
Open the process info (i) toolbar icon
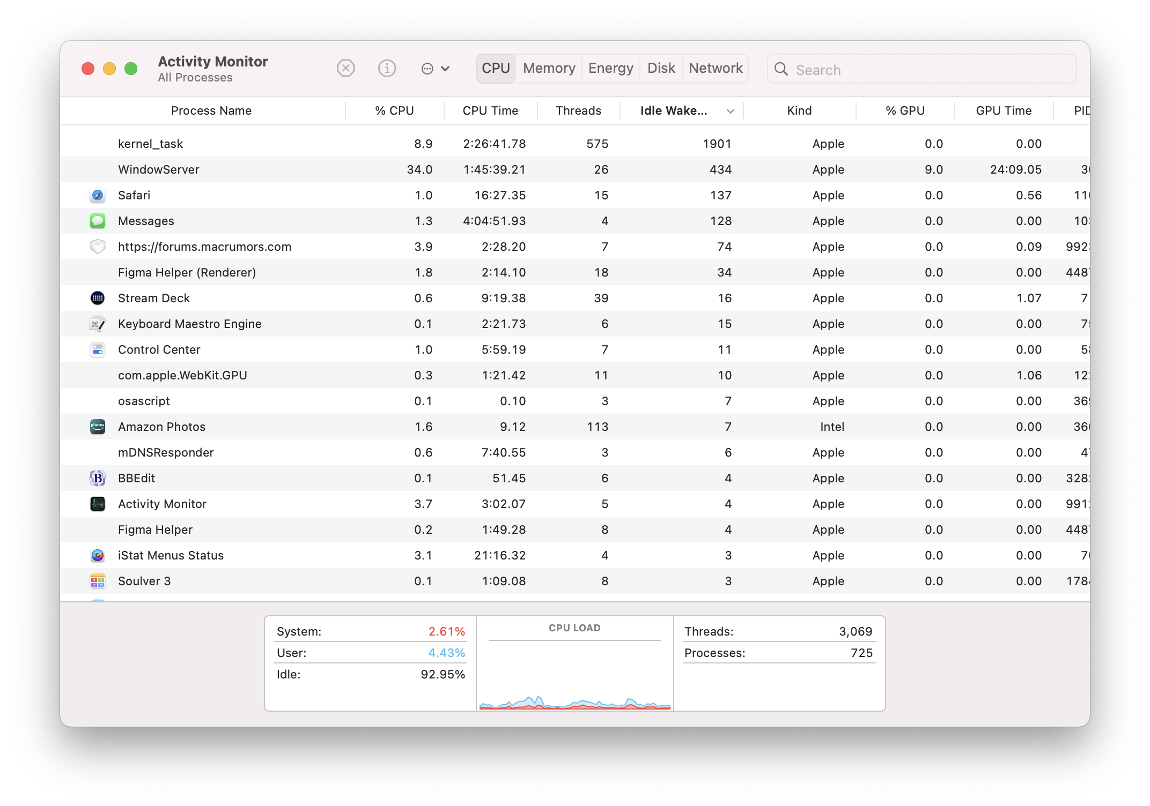coord(387,69)
